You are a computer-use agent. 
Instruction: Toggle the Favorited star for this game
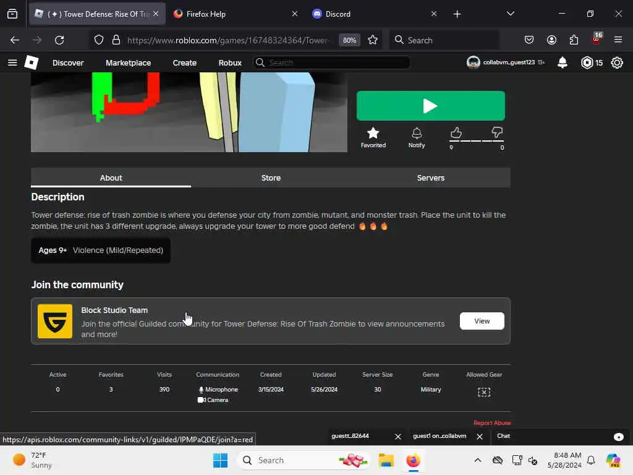click(373, 137)
